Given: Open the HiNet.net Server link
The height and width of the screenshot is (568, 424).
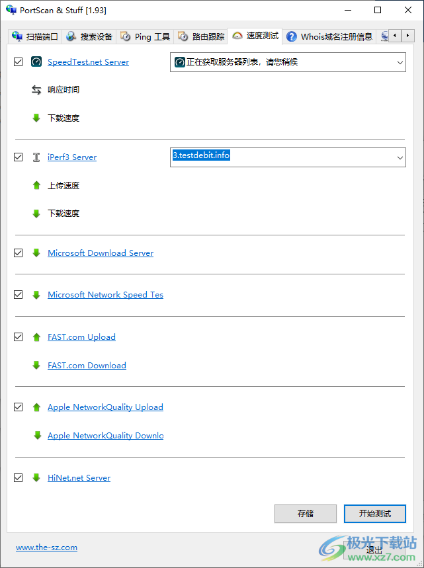Looking at the screenshot, I should (x=79, y=478).
